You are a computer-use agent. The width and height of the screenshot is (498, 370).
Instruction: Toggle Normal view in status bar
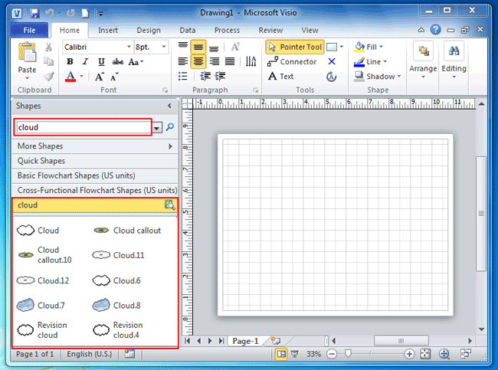(280, 354)
